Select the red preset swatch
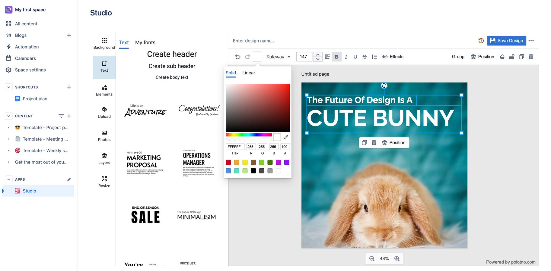 [x=228, y=162]
